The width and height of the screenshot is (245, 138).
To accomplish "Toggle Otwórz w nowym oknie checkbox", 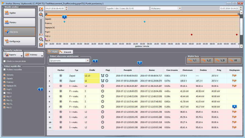I will point(4,61).
